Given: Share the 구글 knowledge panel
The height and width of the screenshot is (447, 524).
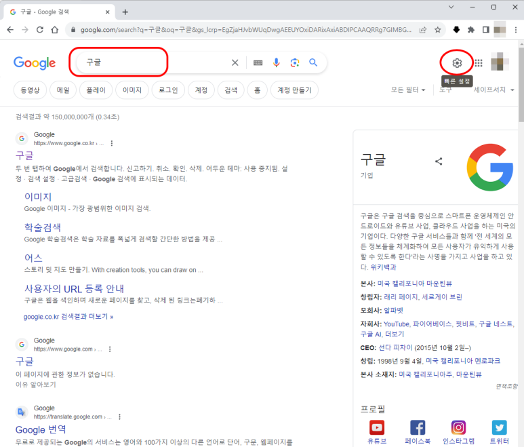Looking at the screenshot, I should [x=439, y=161].
